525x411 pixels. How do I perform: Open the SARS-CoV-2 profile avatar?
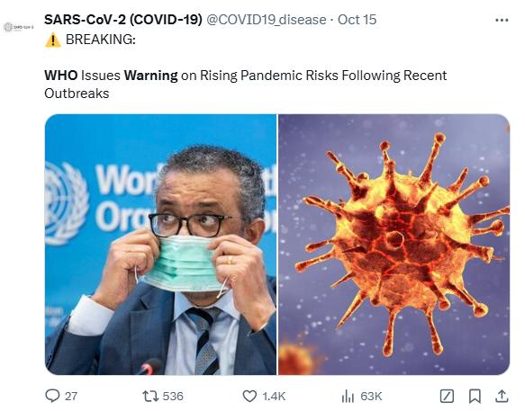click(18, 27)
